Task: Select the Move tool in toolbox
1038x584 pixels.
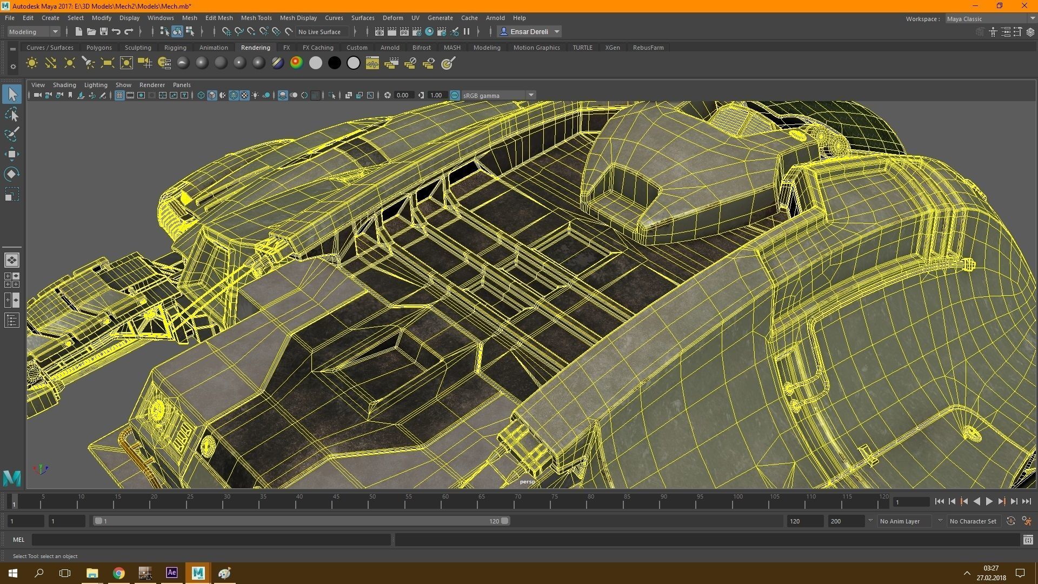Action: pos(12,154)
